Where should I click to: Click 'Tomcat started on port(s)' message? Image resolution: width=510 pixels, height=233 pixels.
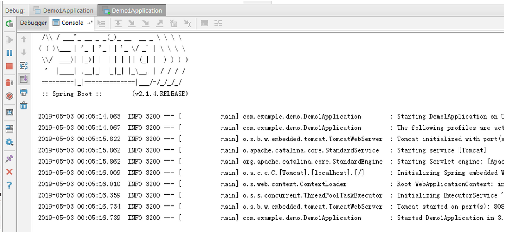(442, 207)
